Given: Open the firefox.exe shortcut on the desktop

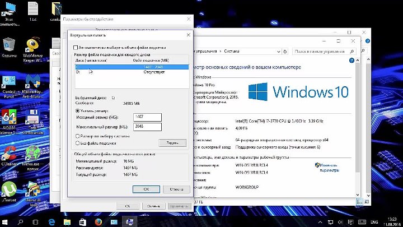Looking at the screenshot, I should pyautogui.click(x=32, y=158).
